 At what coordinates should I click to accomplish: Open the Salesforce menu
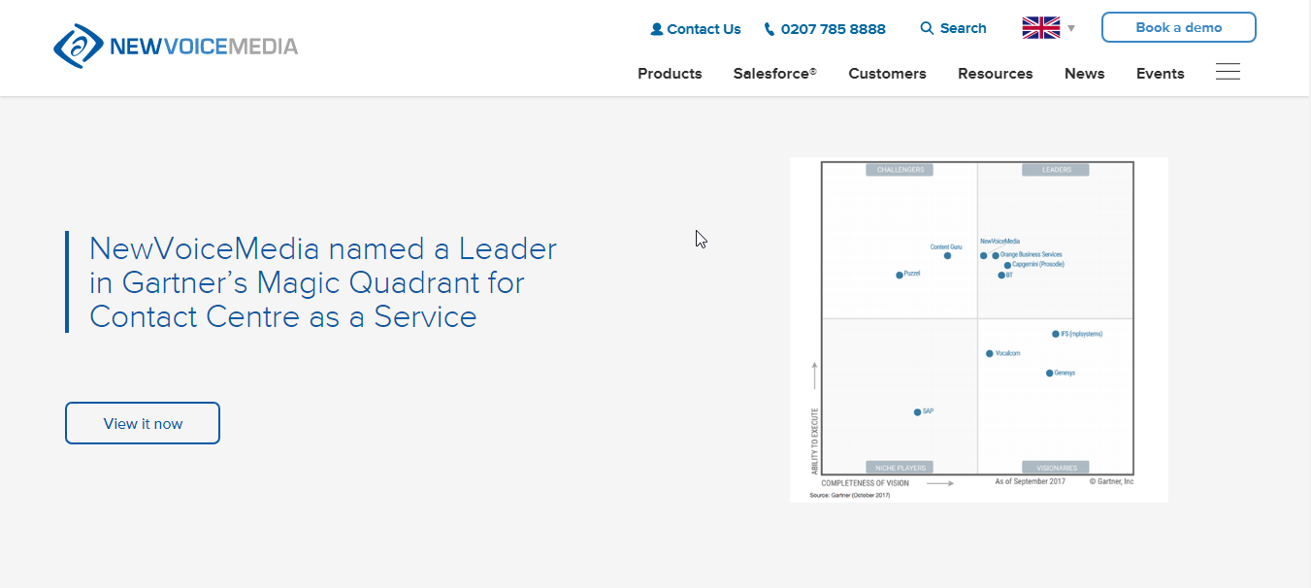click(x=775, y=74)
